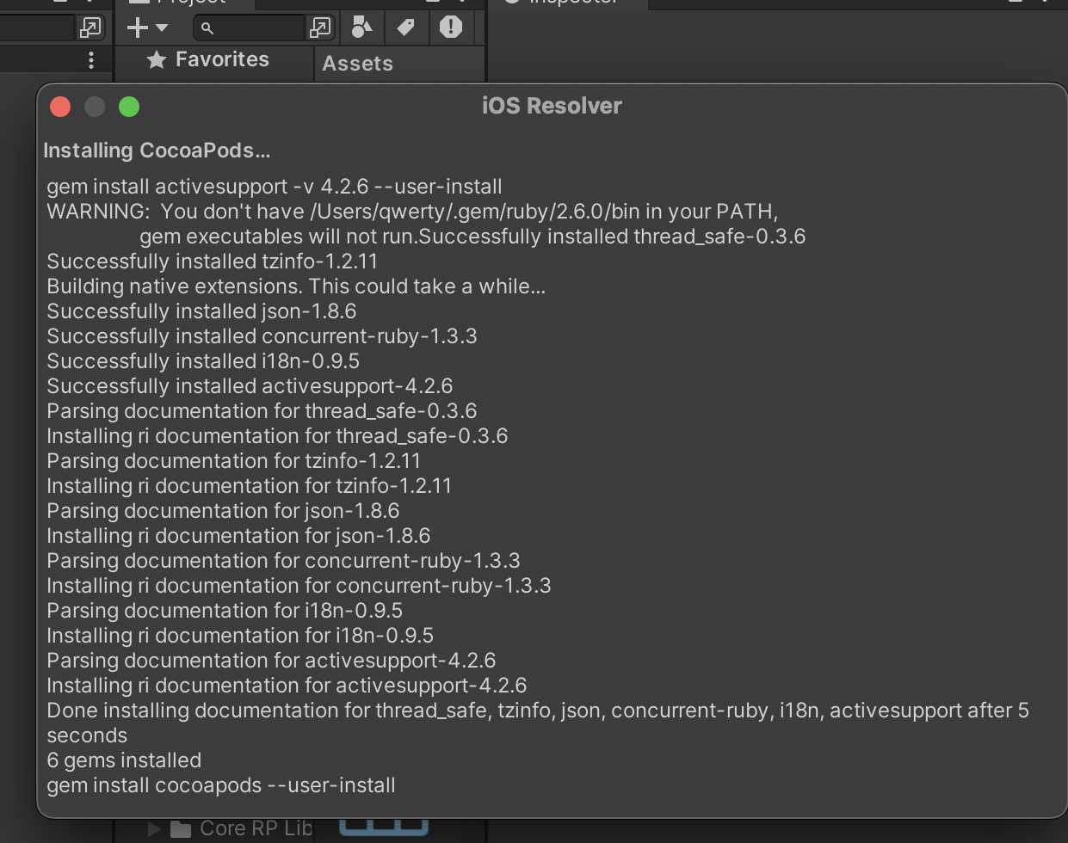The width and height of the screenshot is (1068, 843).
Task: Click the WARNING PATH message line
Action: click(412, 212)
